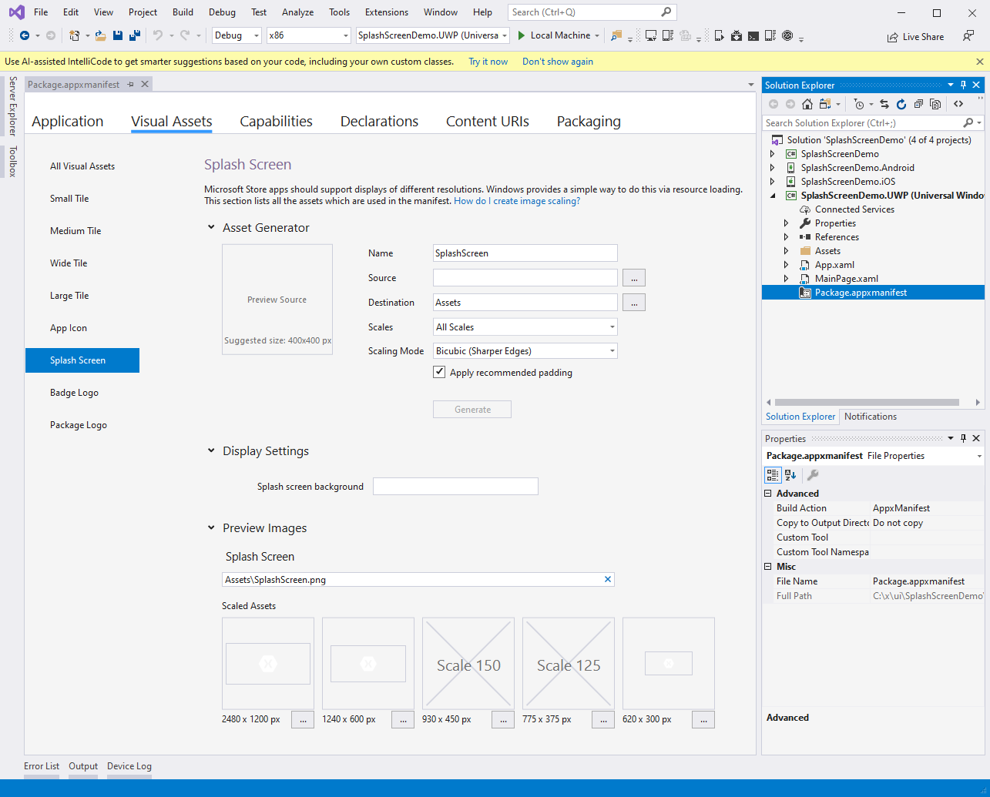The image size is (990, 797).
Task: Collapse the Misc category in Properties
Action: 768,567
